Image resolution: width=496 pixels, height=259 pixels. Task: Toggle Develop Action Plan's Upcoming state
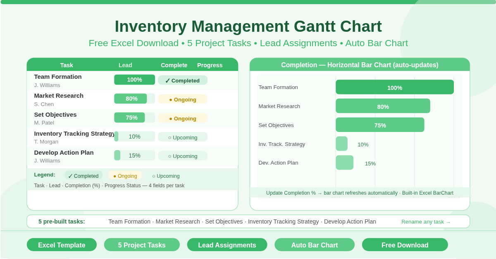point(183,156)
